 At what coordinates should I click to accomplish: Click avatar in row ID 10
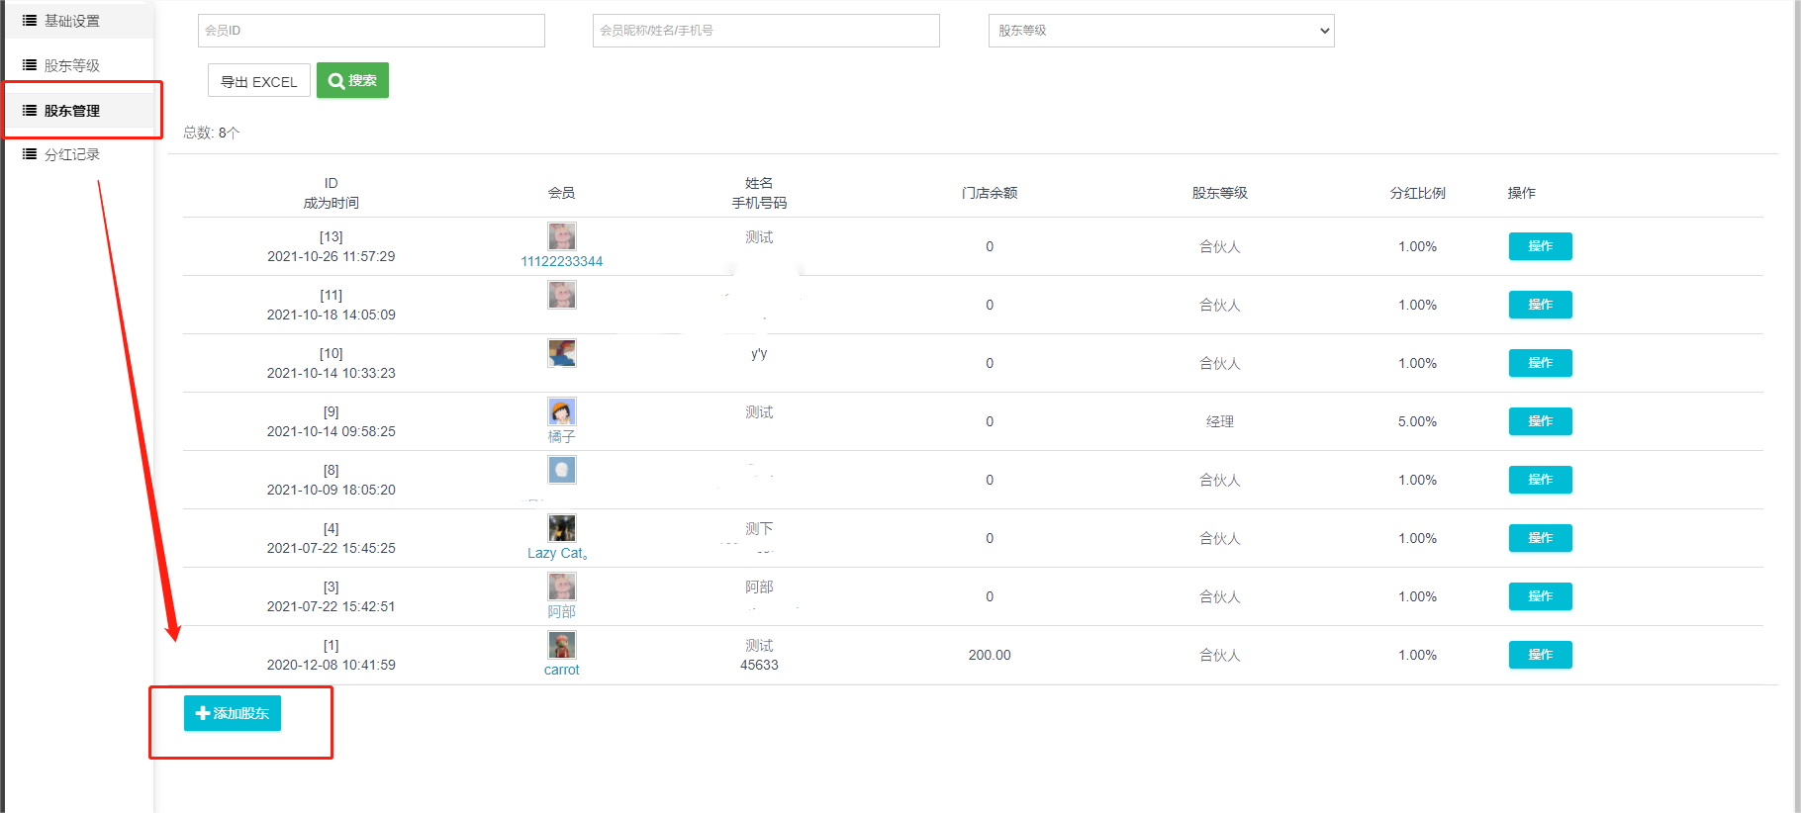pos(562,353)
